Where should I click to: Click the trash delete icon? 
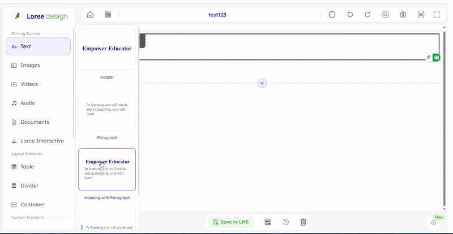click(x=303, y=222)
